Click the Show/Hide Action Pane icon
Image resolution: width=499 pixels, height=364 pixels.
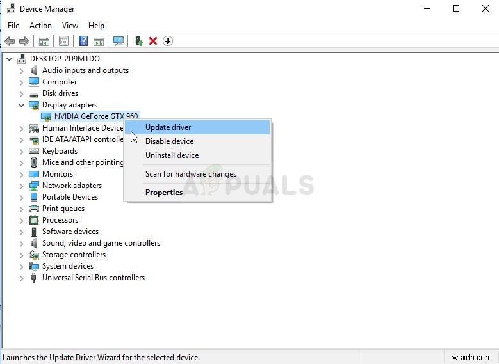(x=99, y=41)
